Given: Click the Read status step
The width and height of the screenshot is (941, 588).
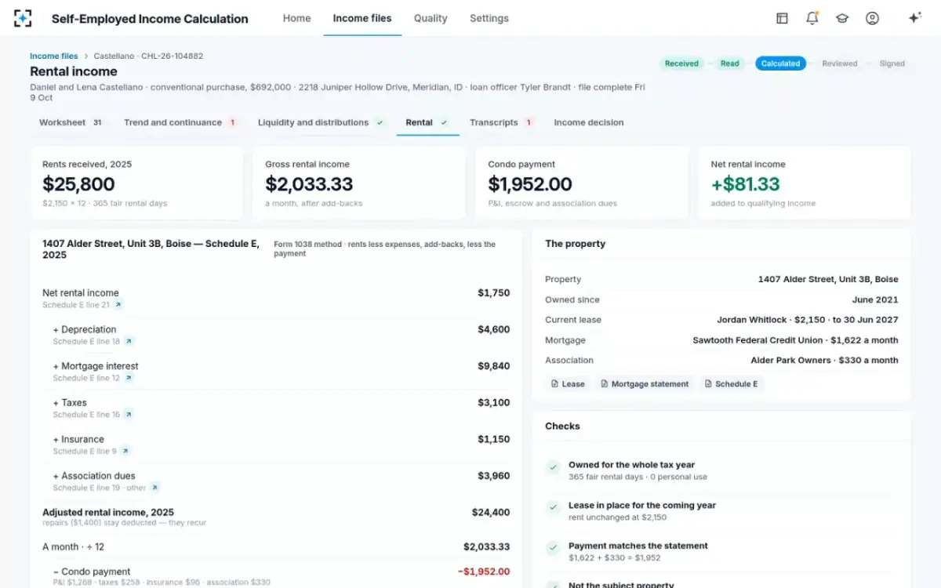Looking at the screenshot, I should pyautogui.click(x=730, y=64).
